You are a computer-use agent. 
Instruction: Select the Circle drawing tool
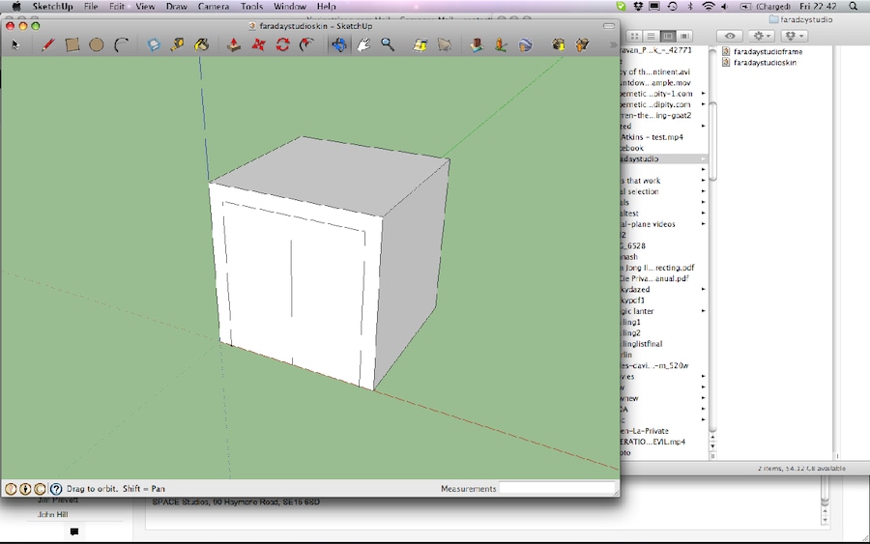point(97,44)
